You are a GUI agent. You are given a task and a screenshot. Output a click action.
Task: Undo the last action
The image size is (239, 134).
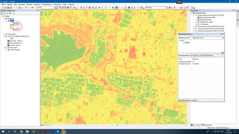tap(26, 7)
